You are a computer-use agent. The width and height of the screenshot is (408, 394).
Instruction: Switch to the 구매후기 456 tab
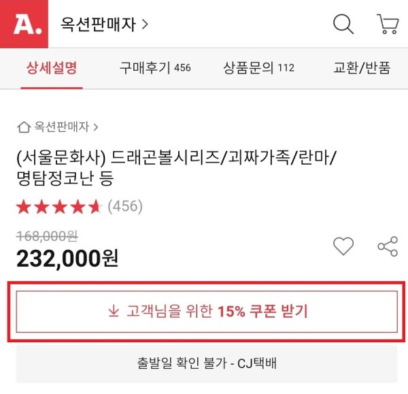pyautogui.click(x=155, y=68)
